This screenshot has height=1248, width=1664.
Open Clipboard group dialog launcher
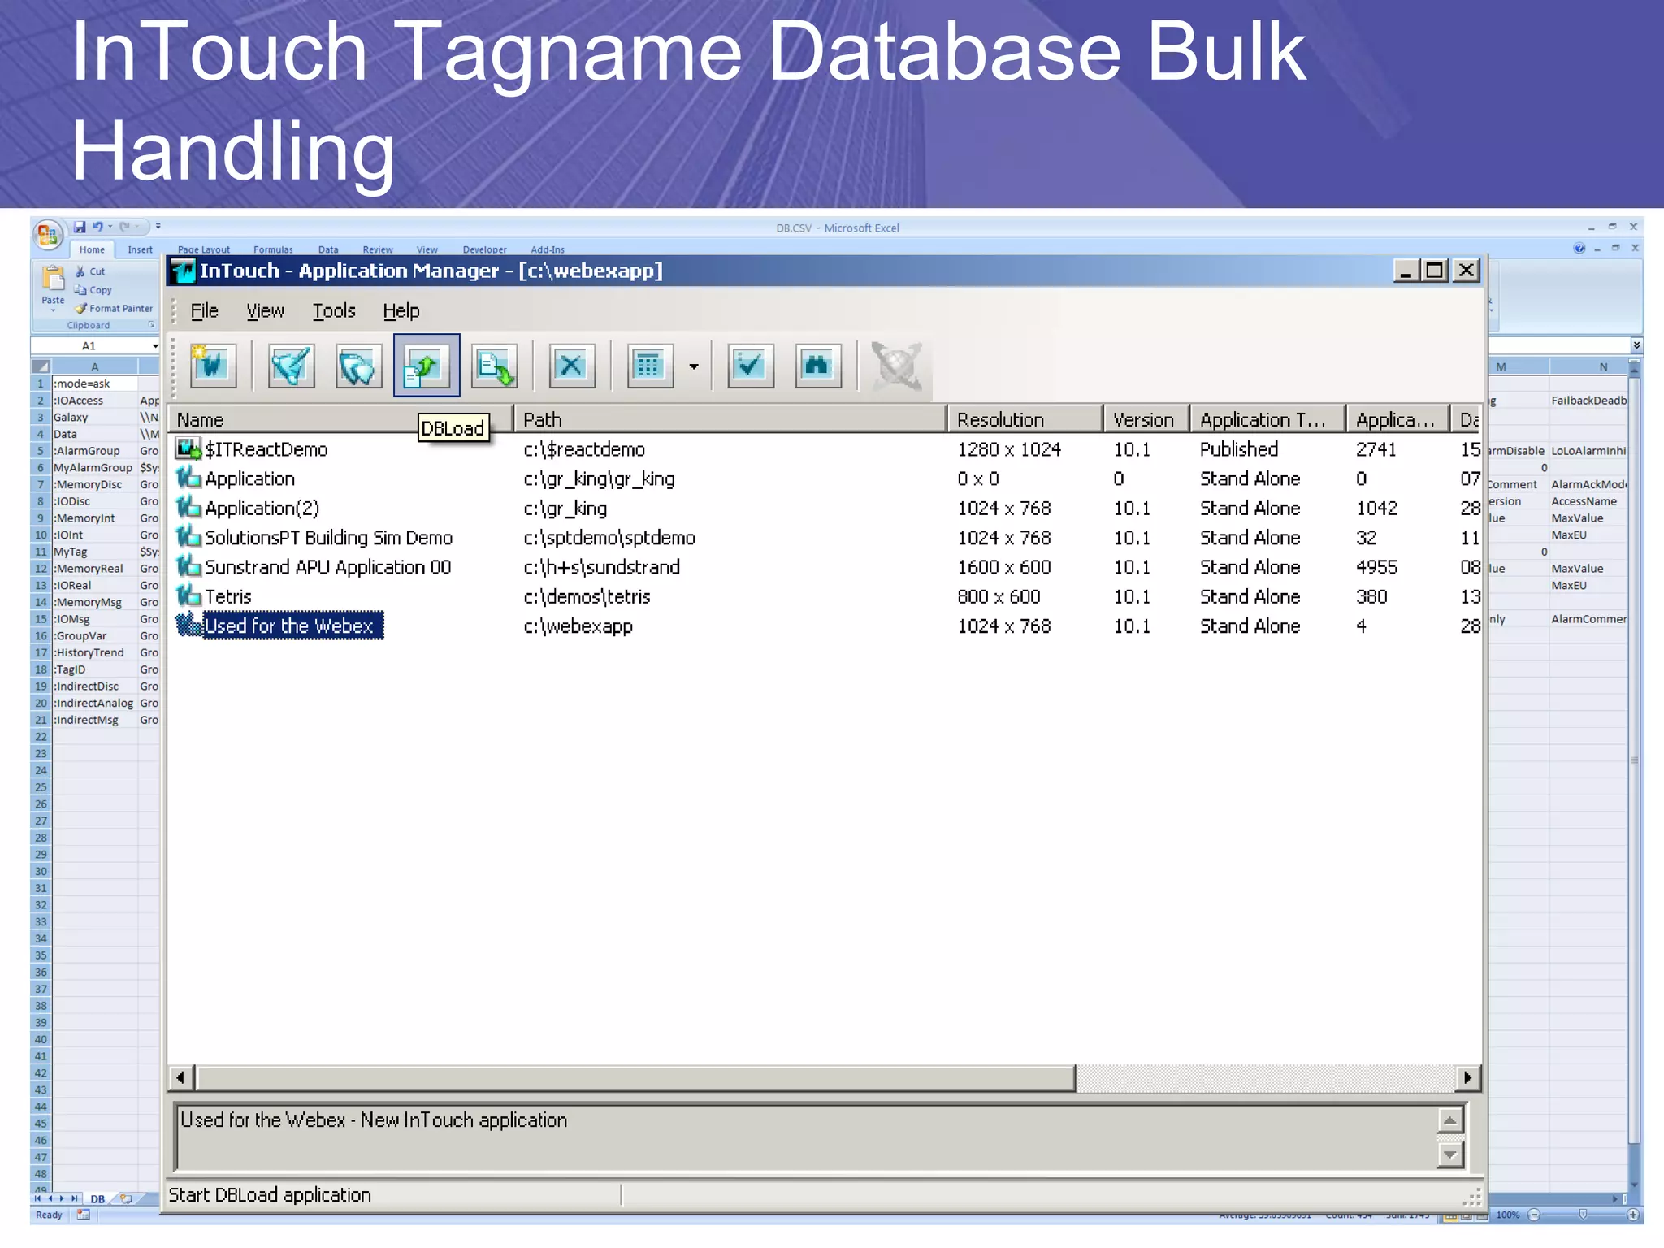click(152, 325)
